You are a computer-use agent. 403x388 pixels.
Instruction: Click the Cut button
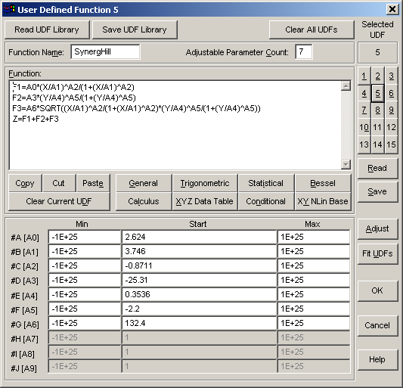coord(59,183)
